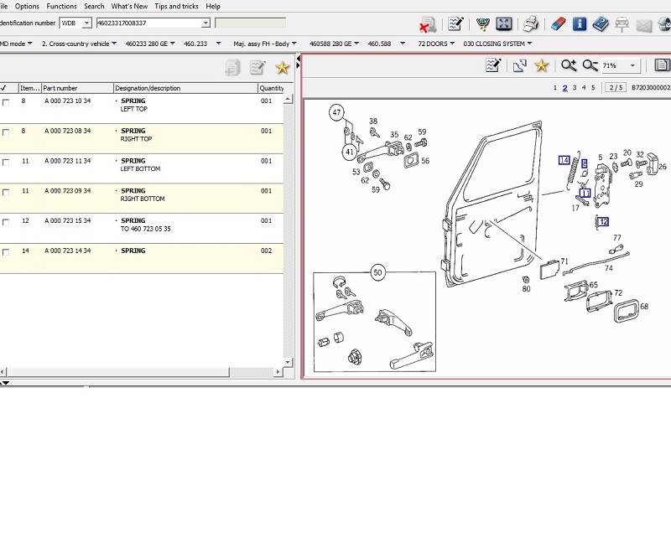Viewport: 671px width, 553px height.
Task: Click the star icon above the diagram
Action: [x=542, y=65]
